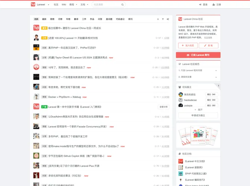Switch to the 活跃 tab

tap(36, 19)
